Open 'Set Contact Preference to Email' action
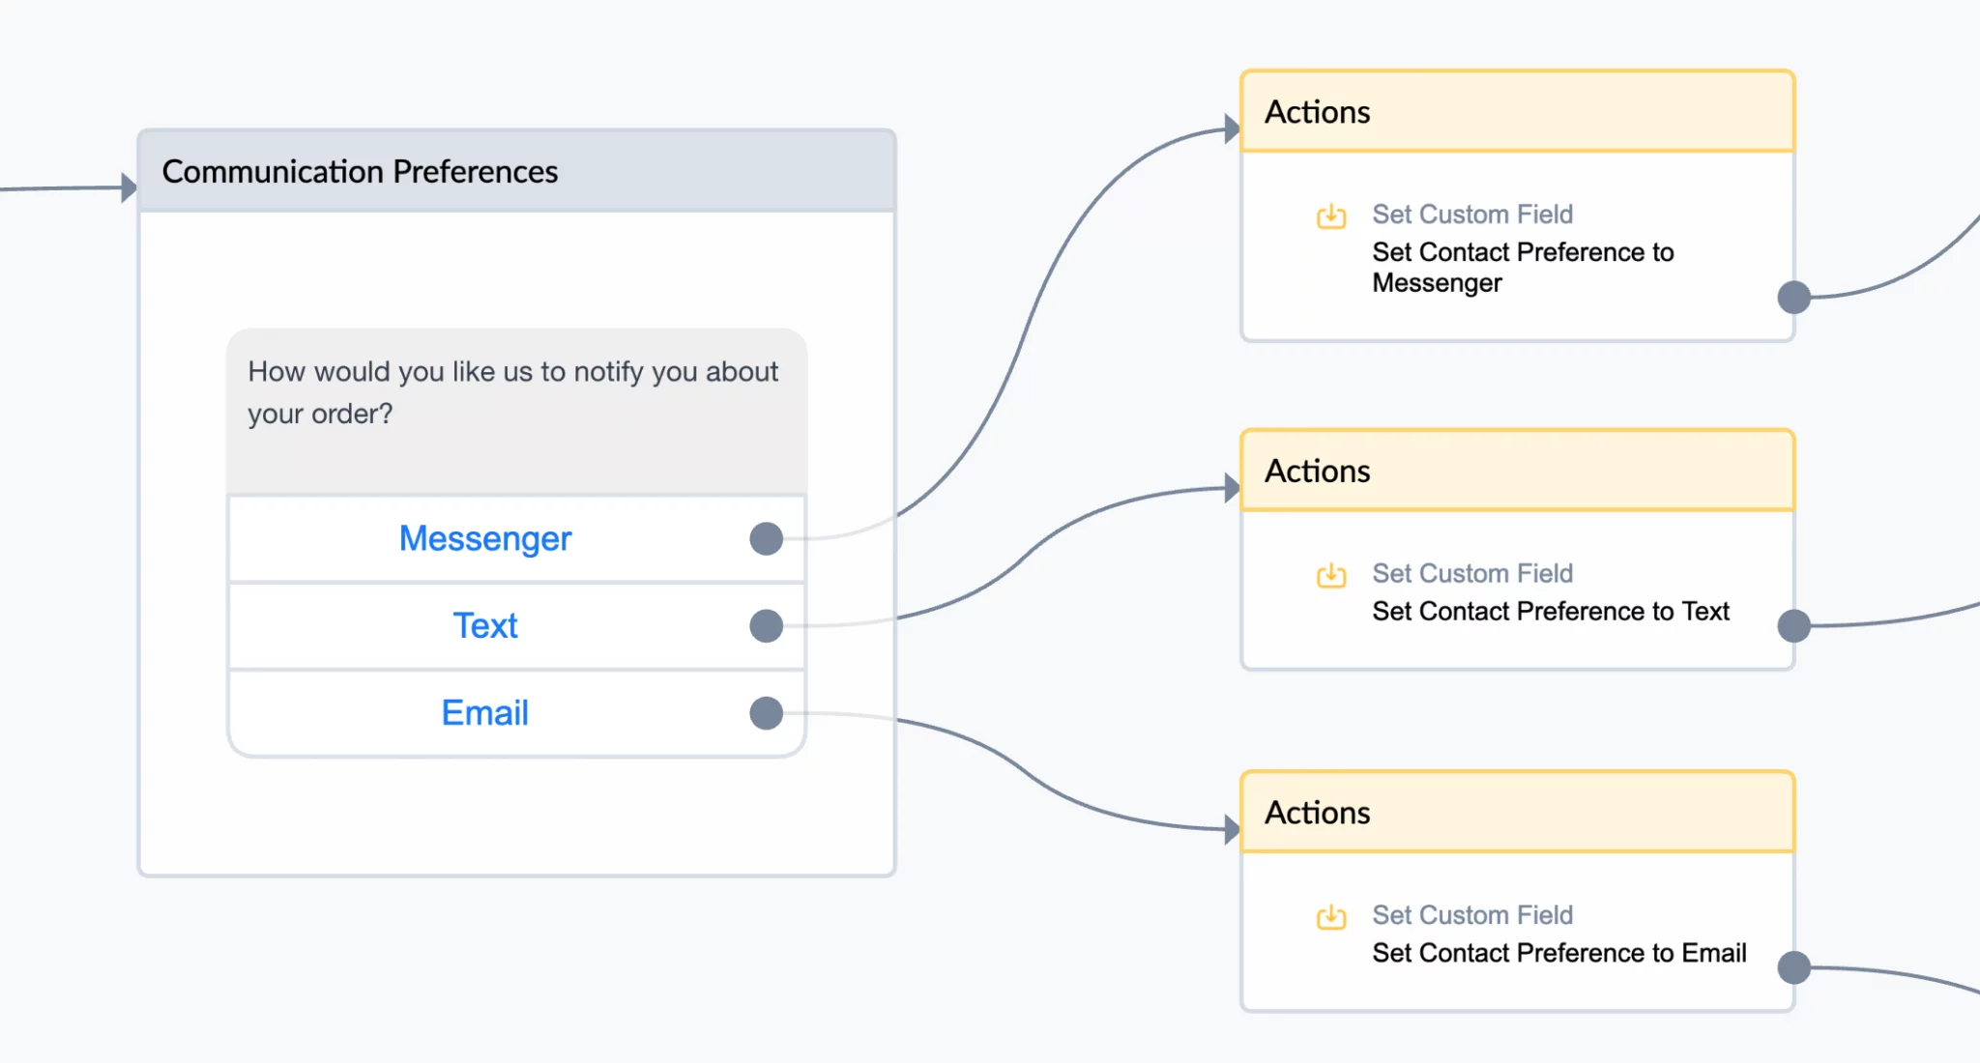This screenshot has height=1063, width=1980. click(1559, 953)
